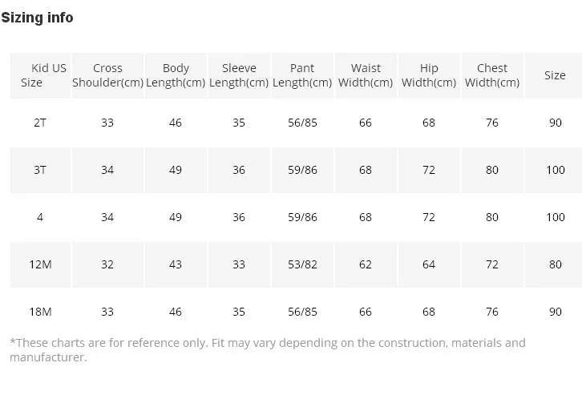The height and width of the screenshot is (399, 582).
Task: Click the "Sleeve Length(cm)" column header
Action: 239,75
